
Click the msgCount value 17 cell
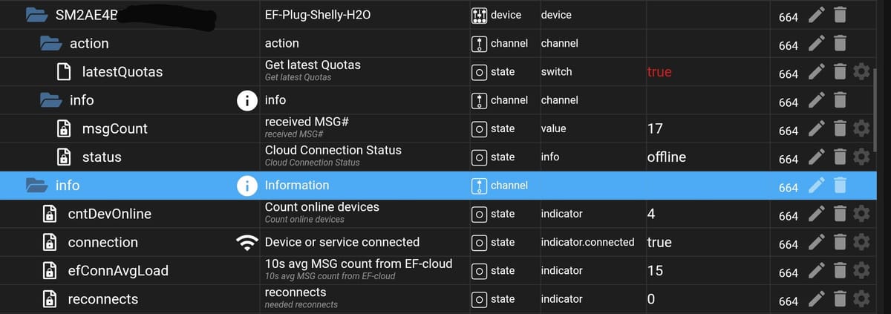[655, 129]
